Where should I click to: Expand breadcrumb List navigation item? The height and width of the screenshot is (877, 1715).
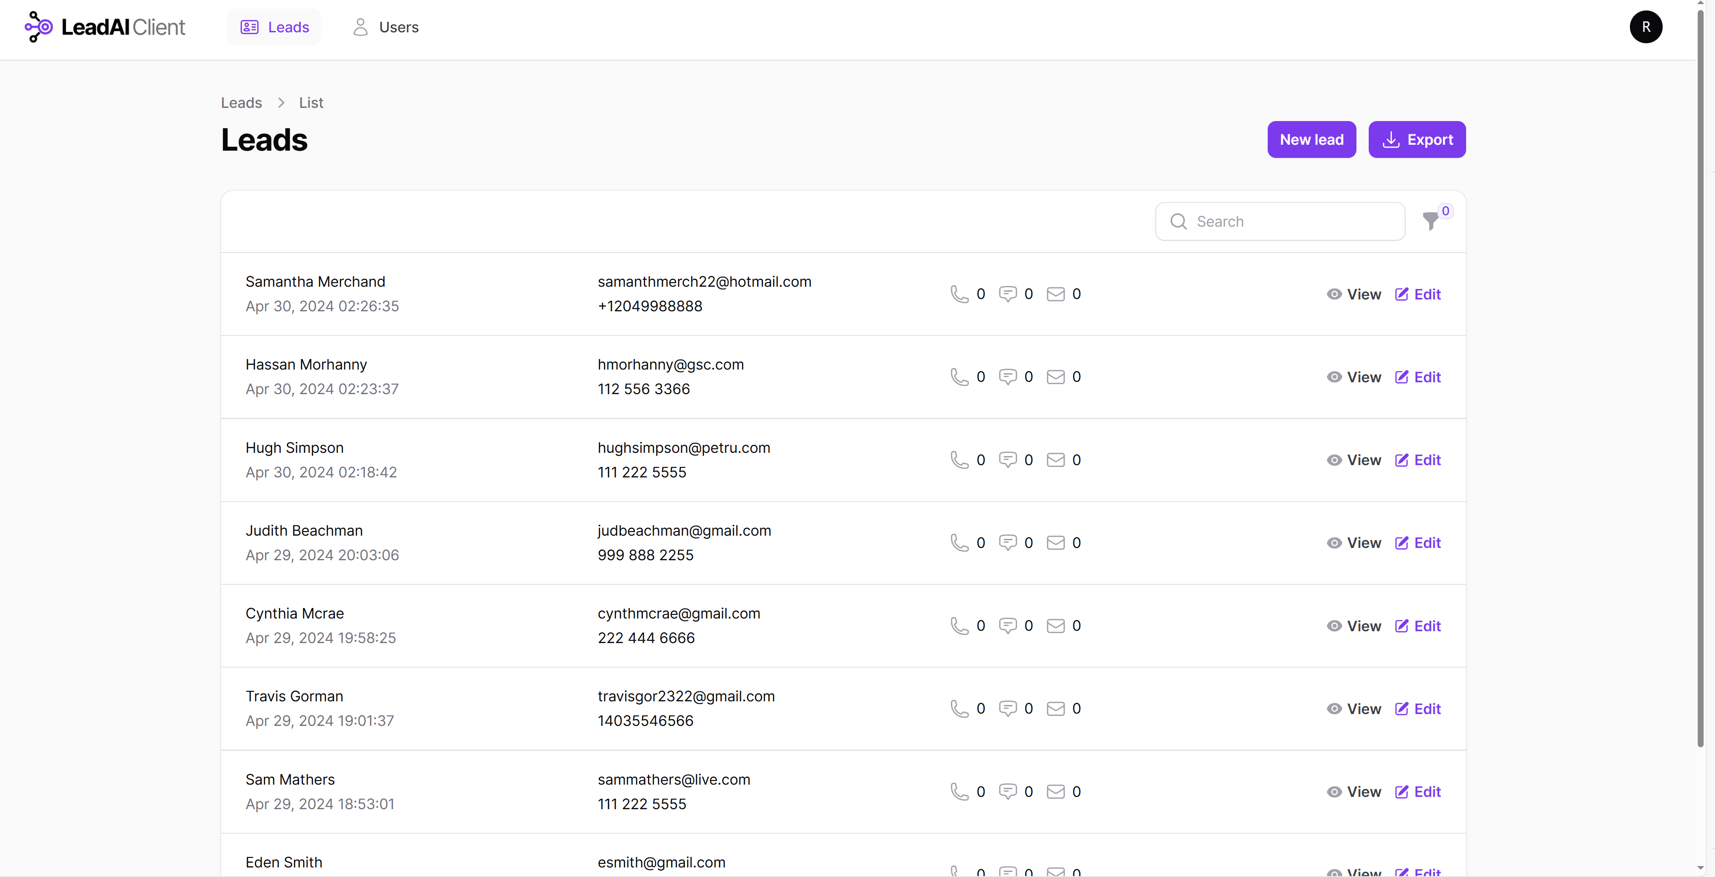click(311, 103)
